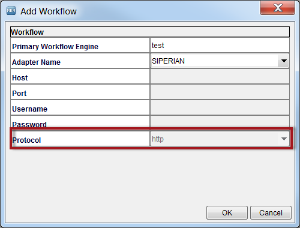This screenshot has width=300, height=228.
Task: Close the Add Workflow dialog
Action: pos(277,8)
